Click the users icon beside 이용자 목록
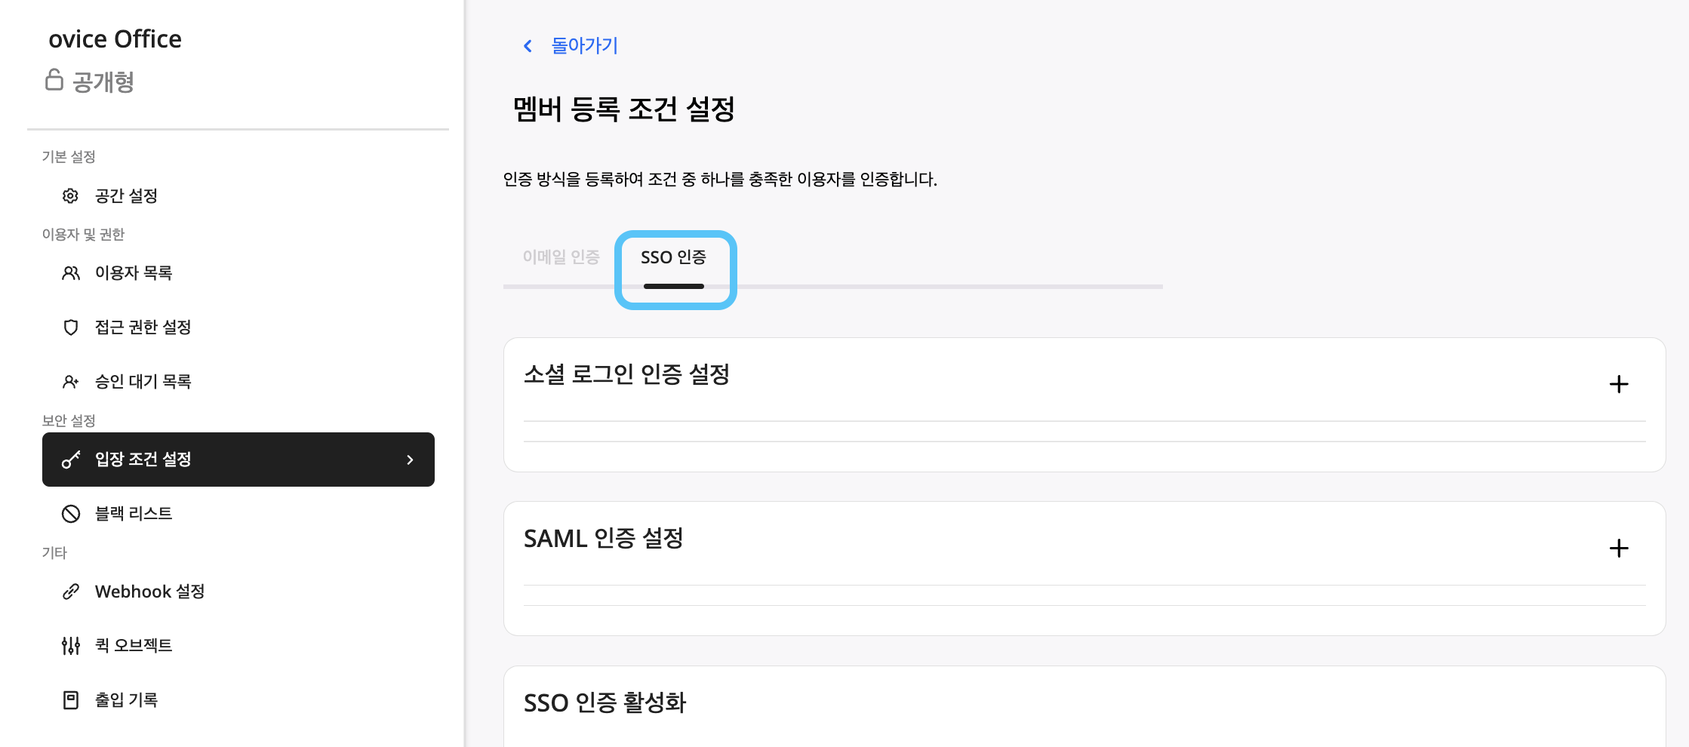Image resolution: width=1689 pixels, height=747 pixels. [x=70, y=273]
